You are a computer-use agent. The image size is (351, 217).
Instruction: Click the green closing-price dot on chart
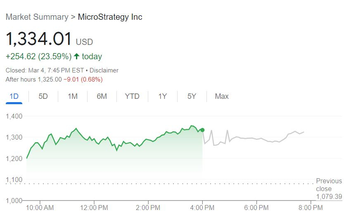point(202,130)
